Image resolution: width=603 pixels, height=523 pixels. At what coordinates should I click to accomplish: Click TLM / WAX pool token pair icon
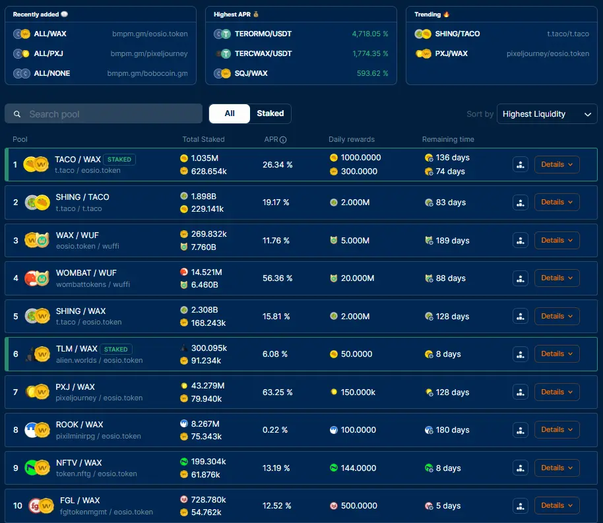pyautogui.click(x=38, y=354)
